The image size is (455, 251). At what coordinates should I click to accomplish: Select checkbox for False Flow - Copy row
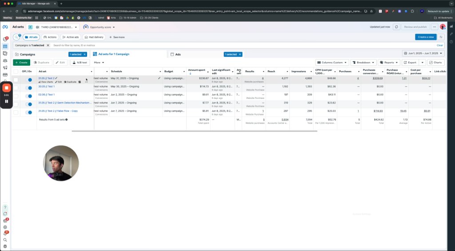tap(16, 112)
